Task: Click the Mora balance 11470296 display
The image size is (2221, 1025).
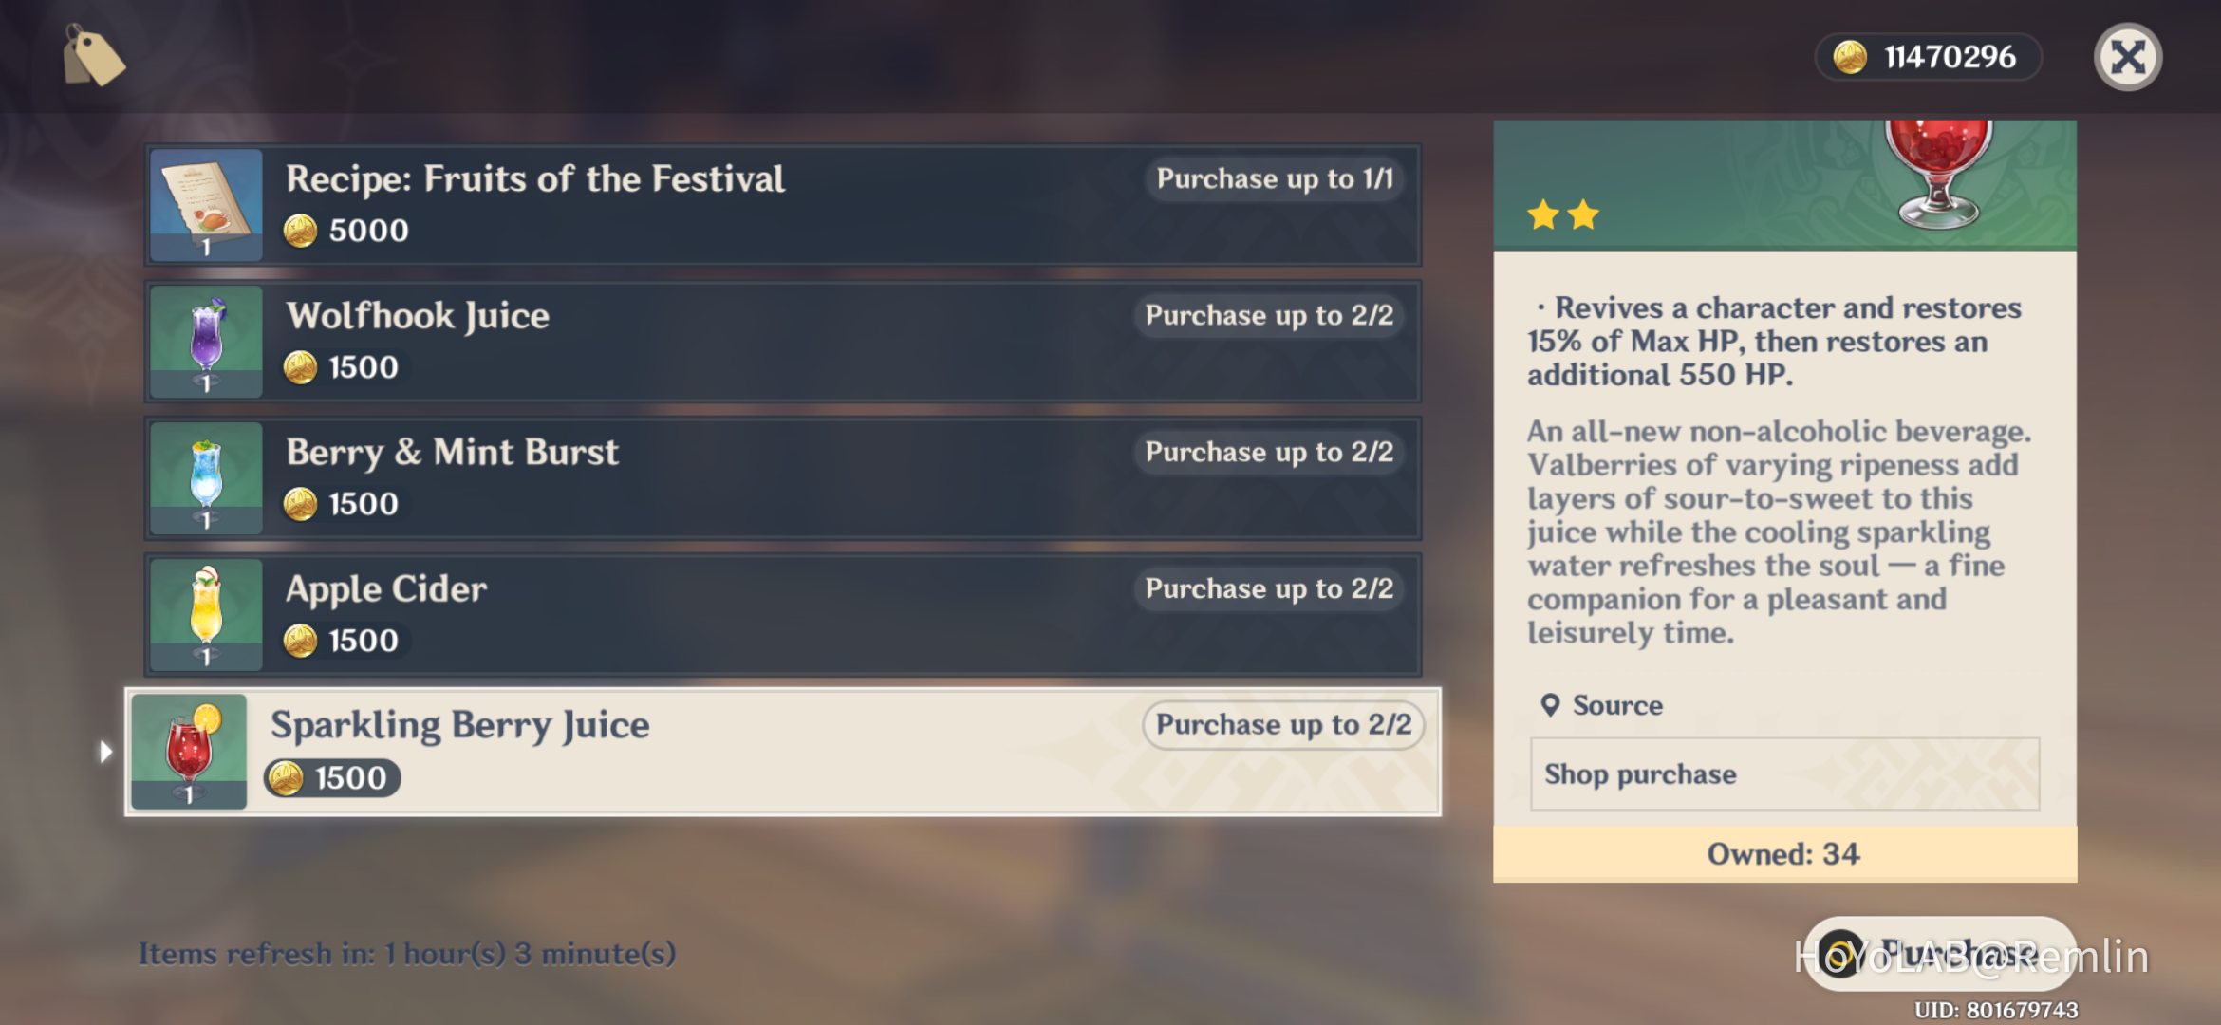Action: [1948, 57]
